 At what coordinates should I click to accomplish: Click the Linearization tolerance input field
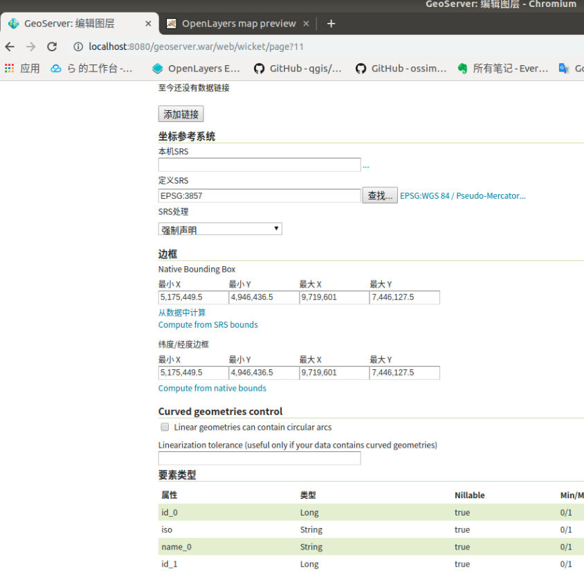[259, 459]
